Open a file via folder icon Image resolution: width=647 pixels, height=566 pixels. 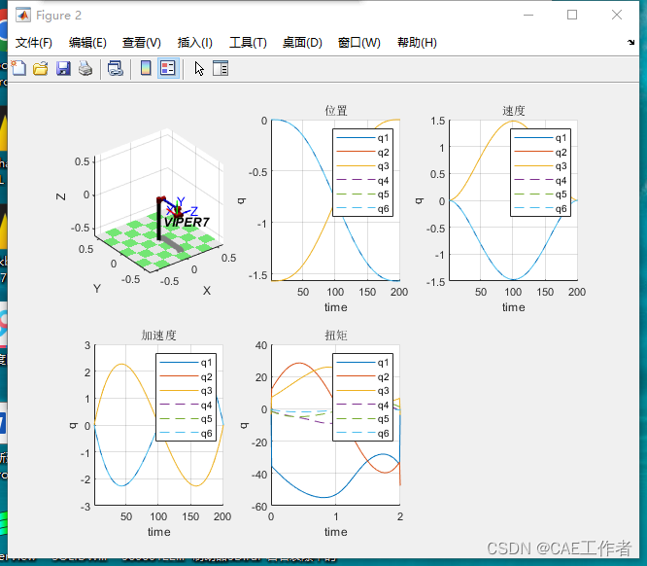coord(41,68)
